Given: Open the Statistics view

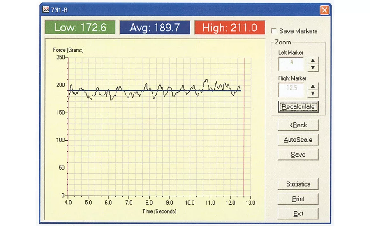Looking at the screenshot, I should pos(298,184).
